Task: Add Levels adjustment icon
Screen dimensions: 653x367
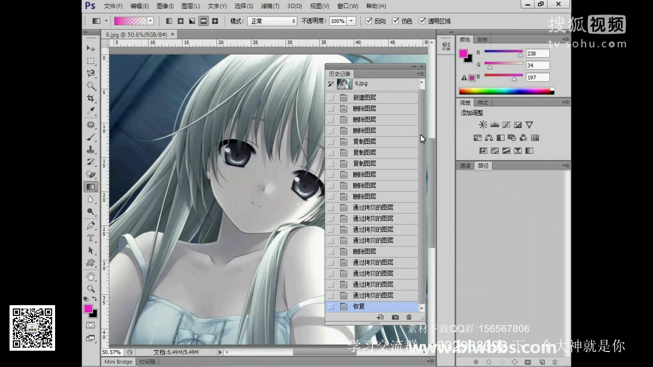Action: [x=495, y=125]
